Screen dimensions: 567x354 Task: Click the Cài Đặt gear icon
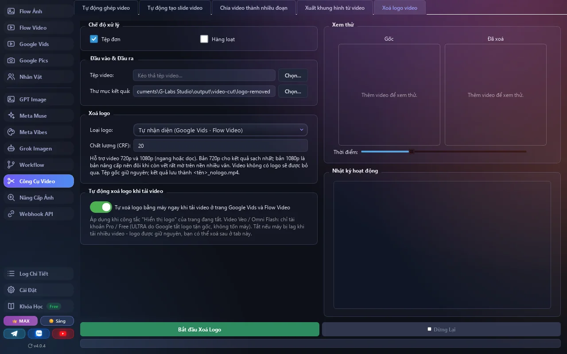[11, 290]
